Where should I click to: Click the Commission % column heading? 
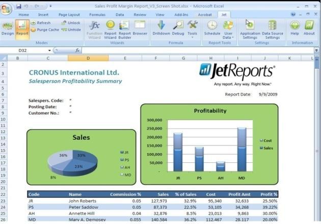125,194
